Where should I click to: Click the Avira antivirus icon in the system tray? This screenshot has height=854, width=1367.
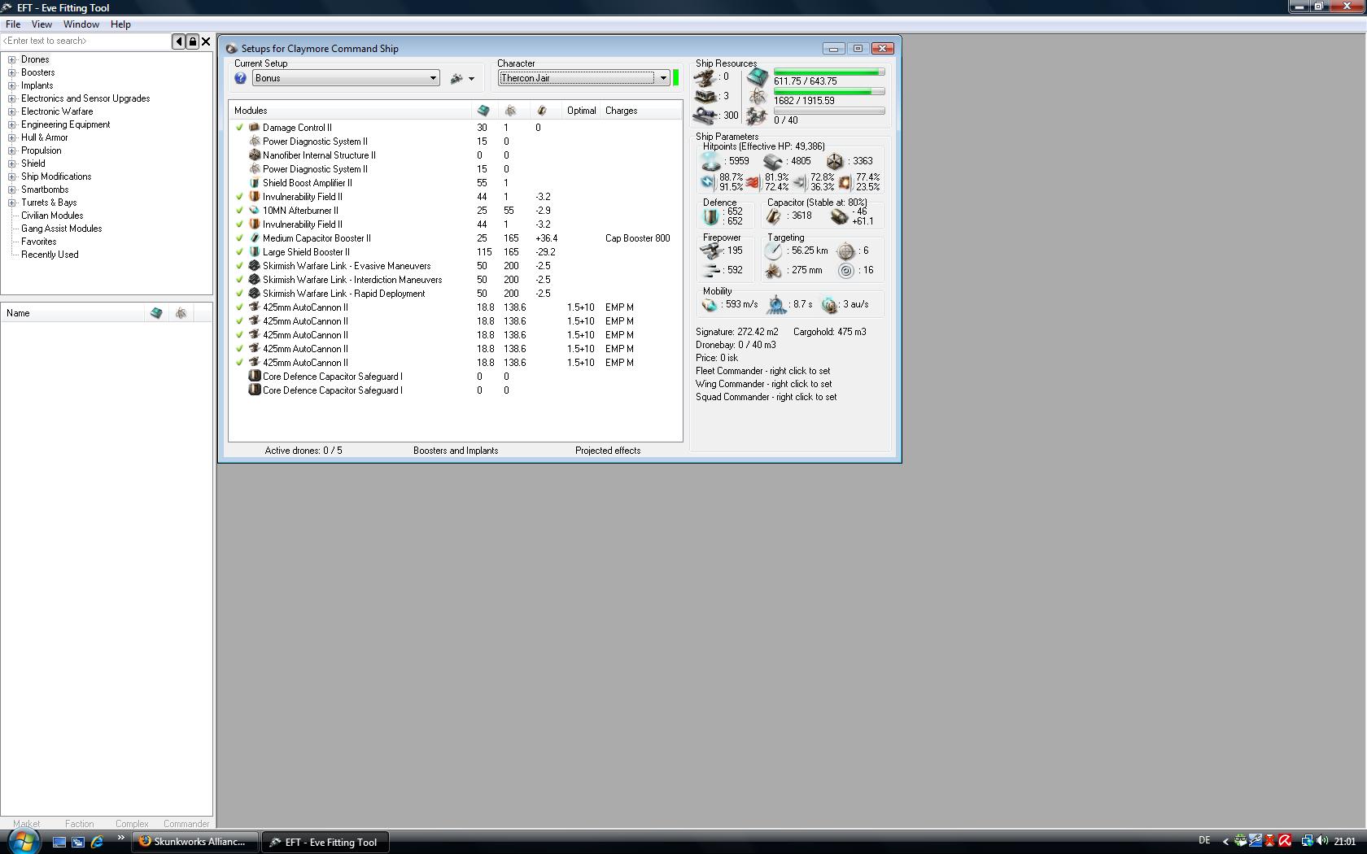(1285, 841)
